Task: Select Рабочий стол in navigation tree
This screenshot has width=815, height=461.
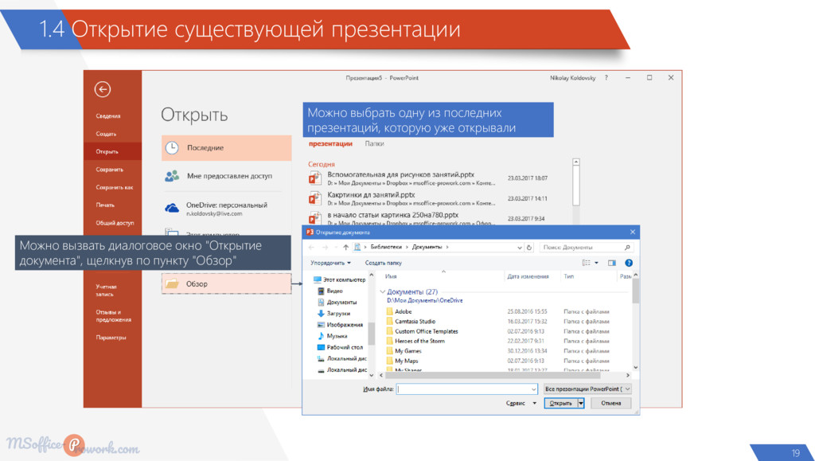Action: [340, 347]
